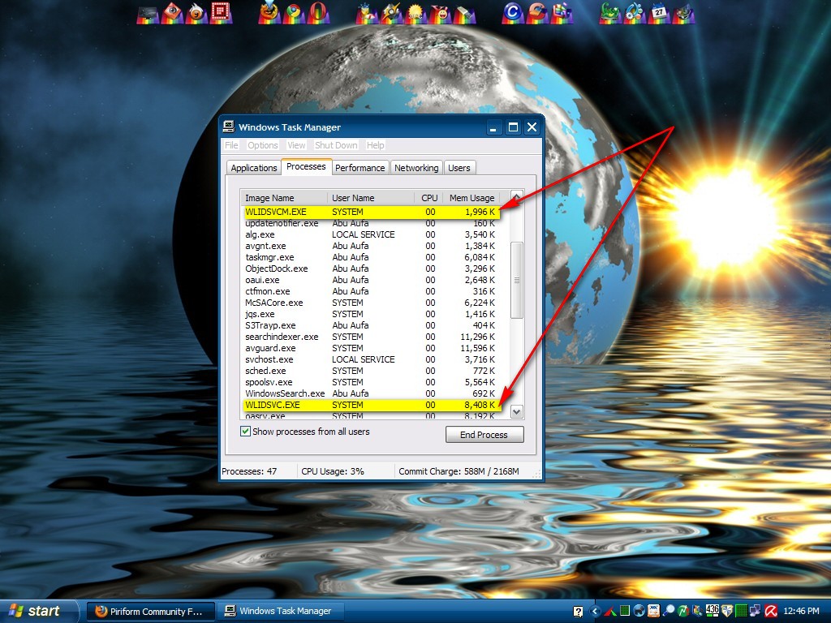
Task: Open the View menu in Task Manager
Action: tap(296, 145)
